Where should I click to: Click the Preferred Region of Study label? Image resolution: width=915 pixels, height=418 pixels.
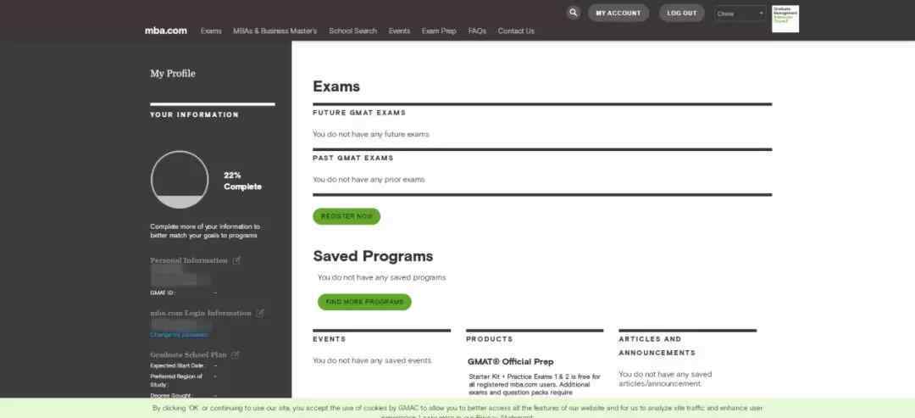pyautogui.click(x=176, y=380)
